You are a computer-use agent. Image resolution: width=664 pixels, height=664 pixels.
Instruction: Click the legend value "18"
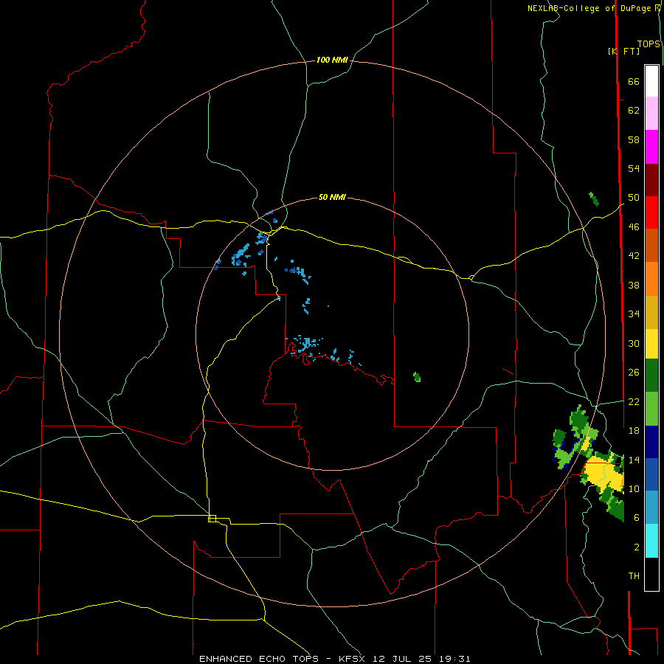tap(634, 431)
